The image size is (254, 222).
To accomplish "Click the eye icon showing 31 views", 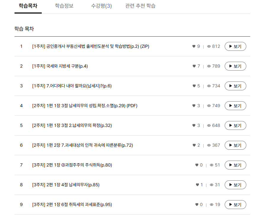I will click(211, 185).
